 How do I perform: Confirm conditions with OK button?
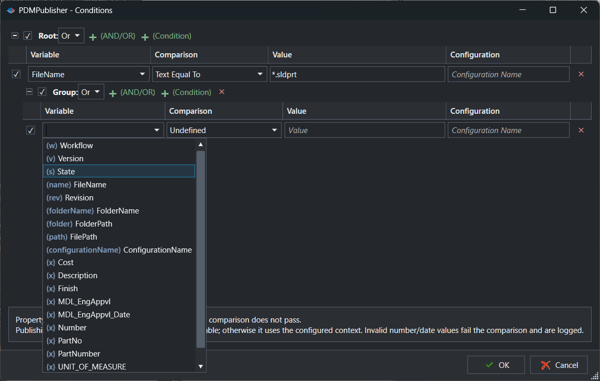click(496, 365)
